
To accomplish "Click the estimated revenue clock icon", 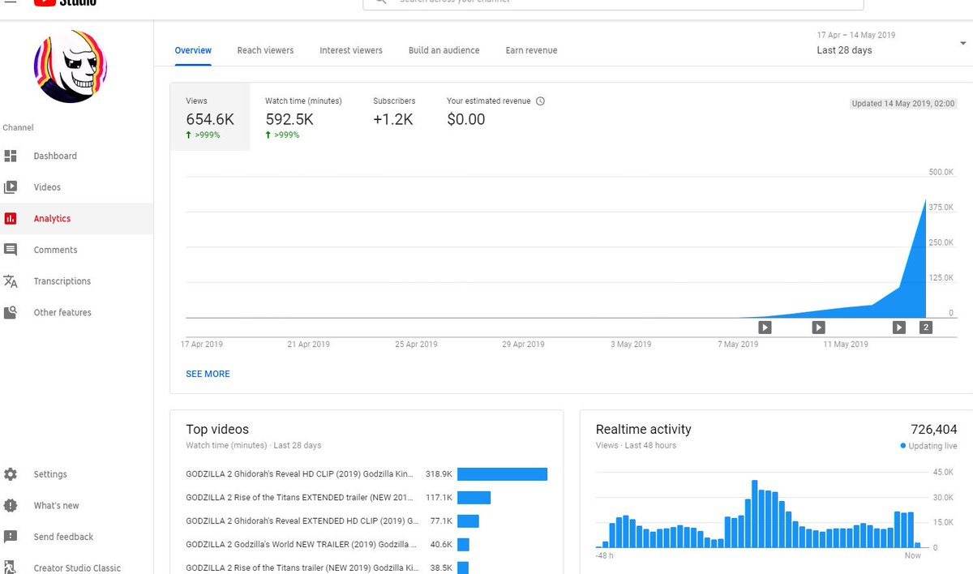I will 541,101.
